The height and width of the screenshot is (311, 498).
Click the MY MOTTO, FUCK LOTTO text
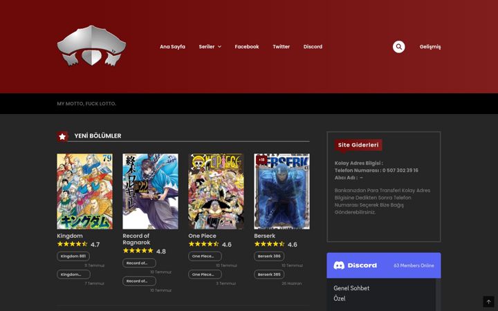(86, 104)
